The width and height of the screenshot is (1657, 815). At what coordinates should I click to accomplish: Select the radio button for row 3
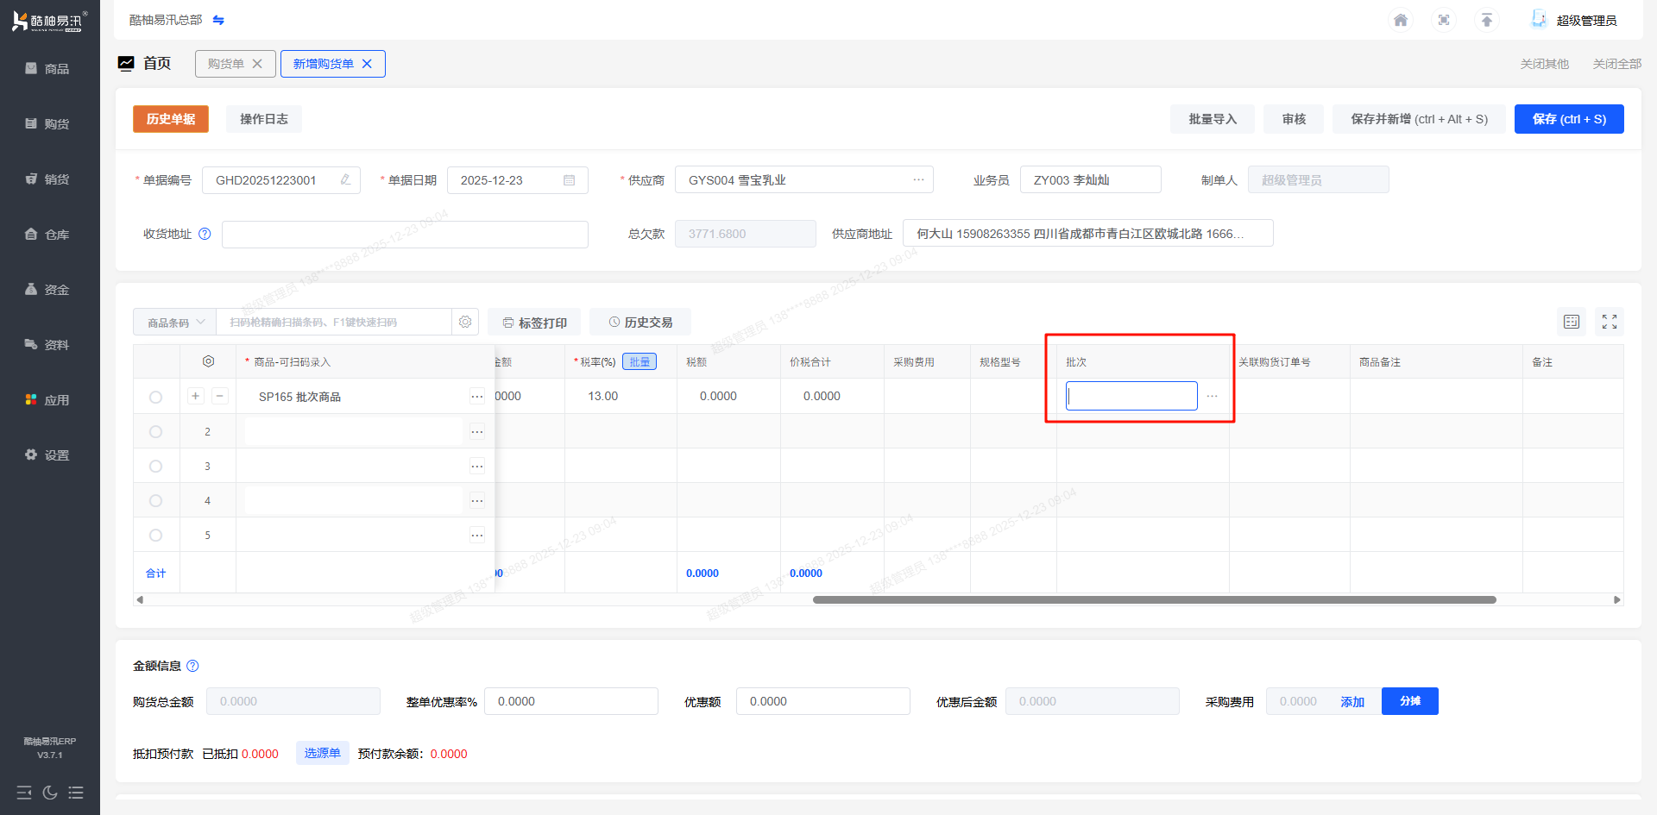(x=155, y=466)
